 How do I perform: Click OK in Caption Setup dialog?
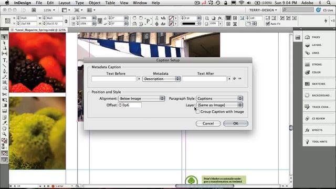(236, 123)
